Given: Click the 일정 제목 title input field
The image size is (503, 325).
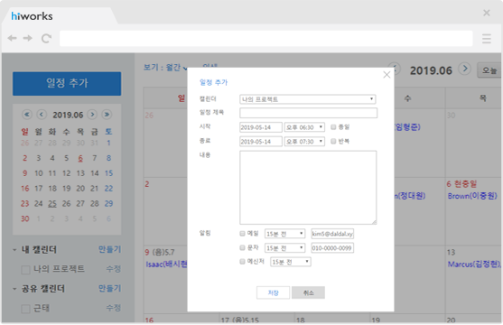Looking at the screenshot, I should [x=308, y=113].
